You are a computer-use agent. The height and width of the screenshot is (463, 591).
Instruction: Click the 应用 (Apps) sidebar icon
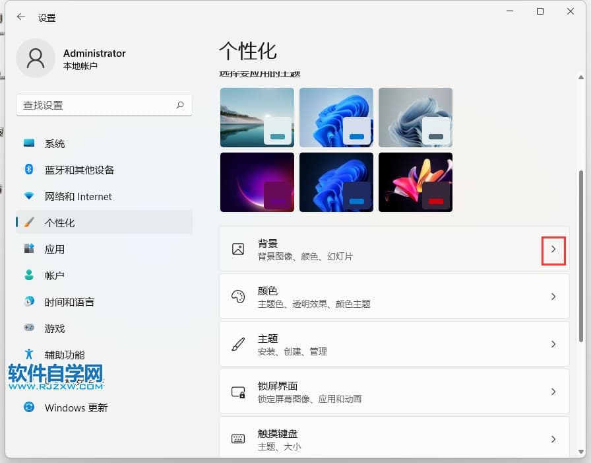click(29, 249)
